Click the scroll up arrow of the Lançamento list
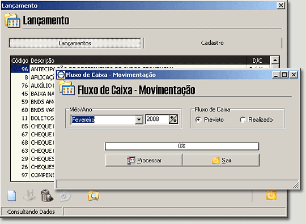The image size is (306, 224). pos(275,60)
